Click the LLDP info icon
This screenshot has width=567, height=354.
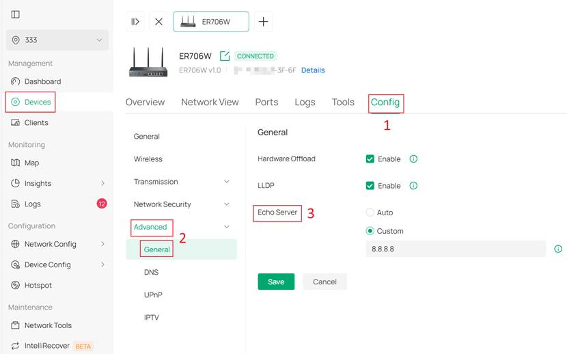coord(413,185)
